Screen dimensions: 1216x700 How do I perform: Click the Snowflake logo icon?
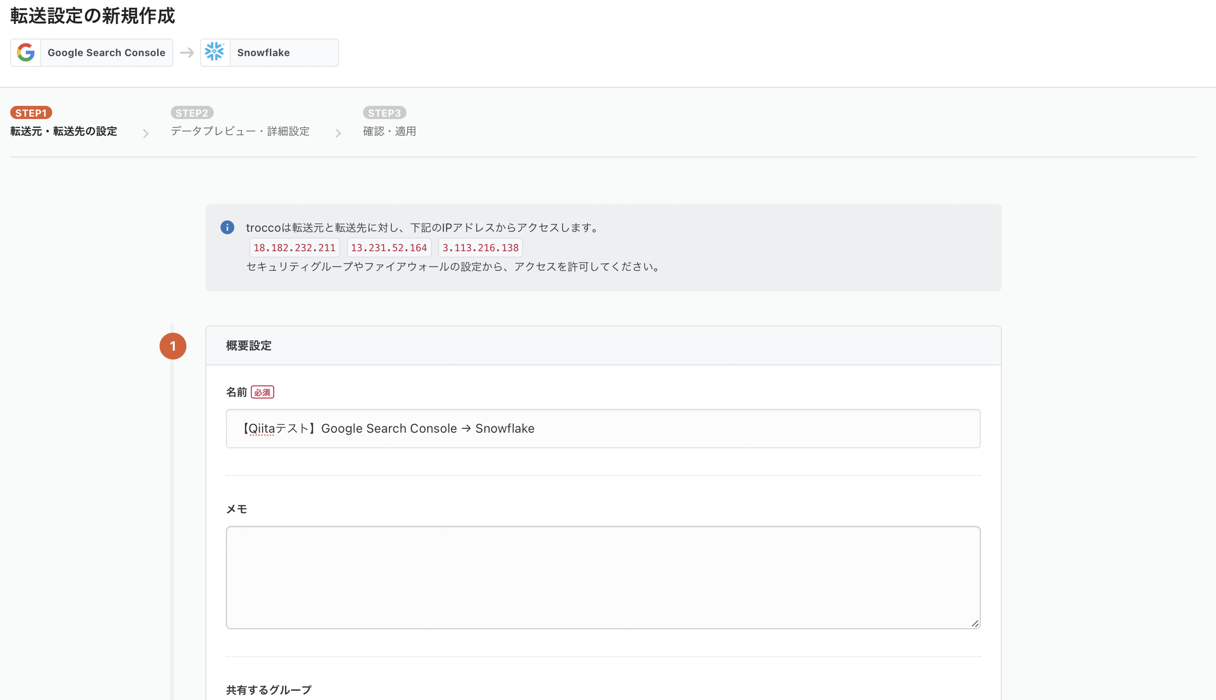(215, 52)
